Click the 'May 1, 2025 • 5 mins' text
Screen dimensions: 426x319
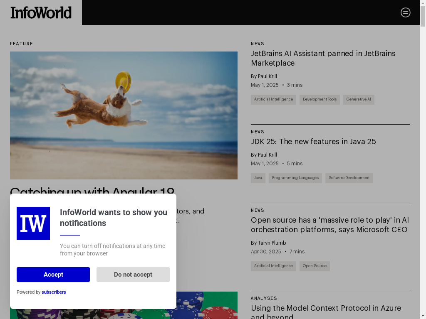(x=277, y=164)
